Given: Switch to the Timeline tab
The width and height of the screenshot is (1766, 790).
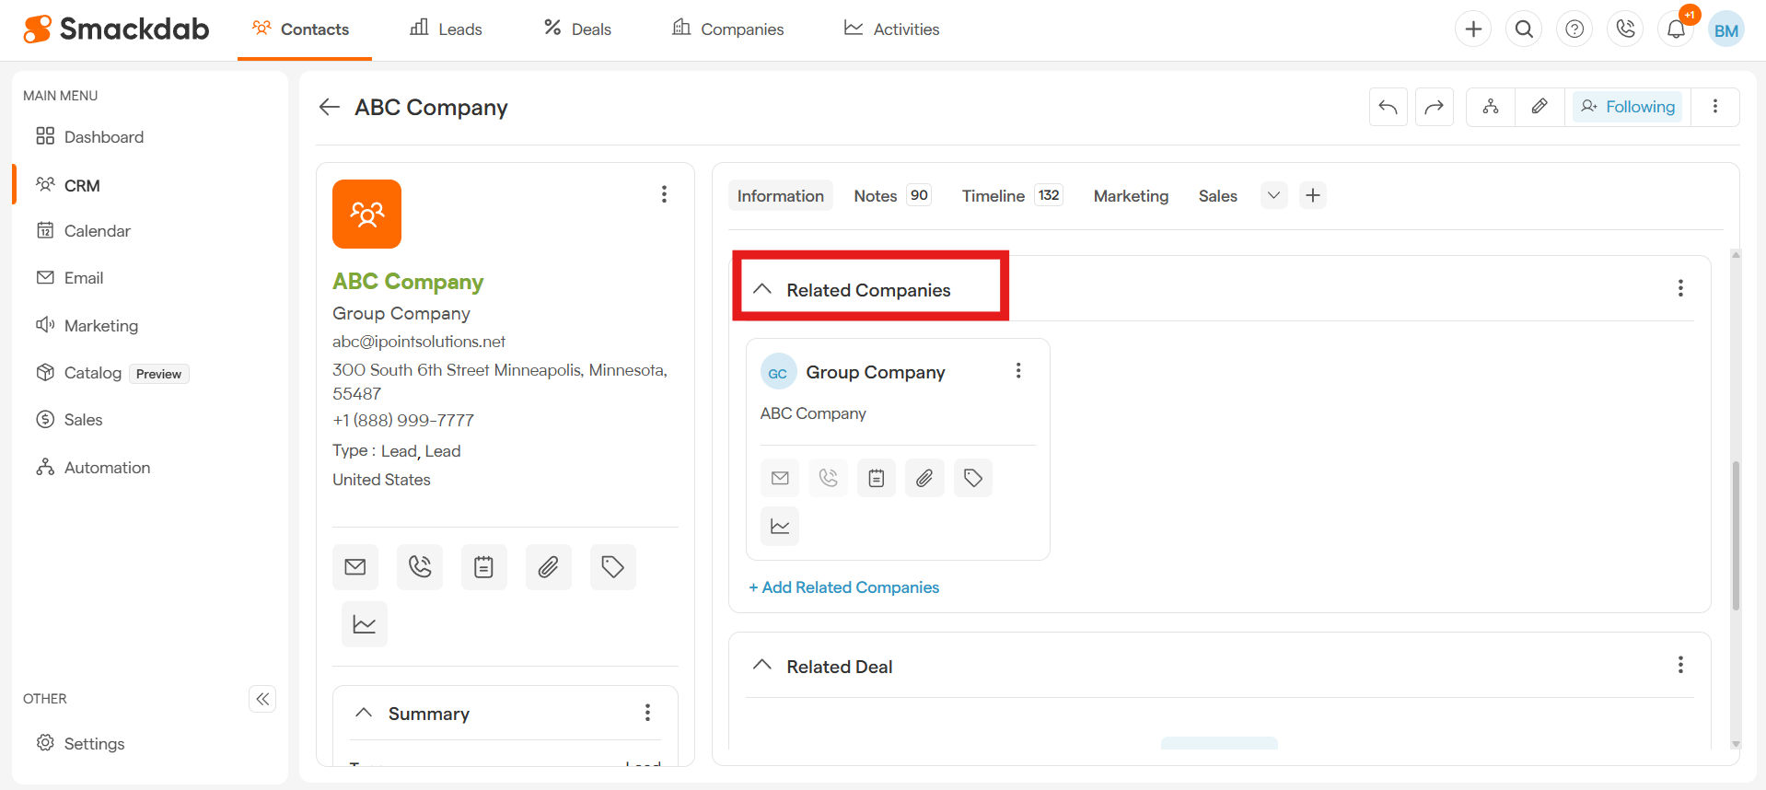Looking at the screenshot, I should (x=993, y=196).
